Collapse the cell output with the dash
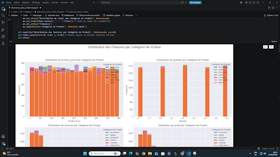 pos(10,46)
